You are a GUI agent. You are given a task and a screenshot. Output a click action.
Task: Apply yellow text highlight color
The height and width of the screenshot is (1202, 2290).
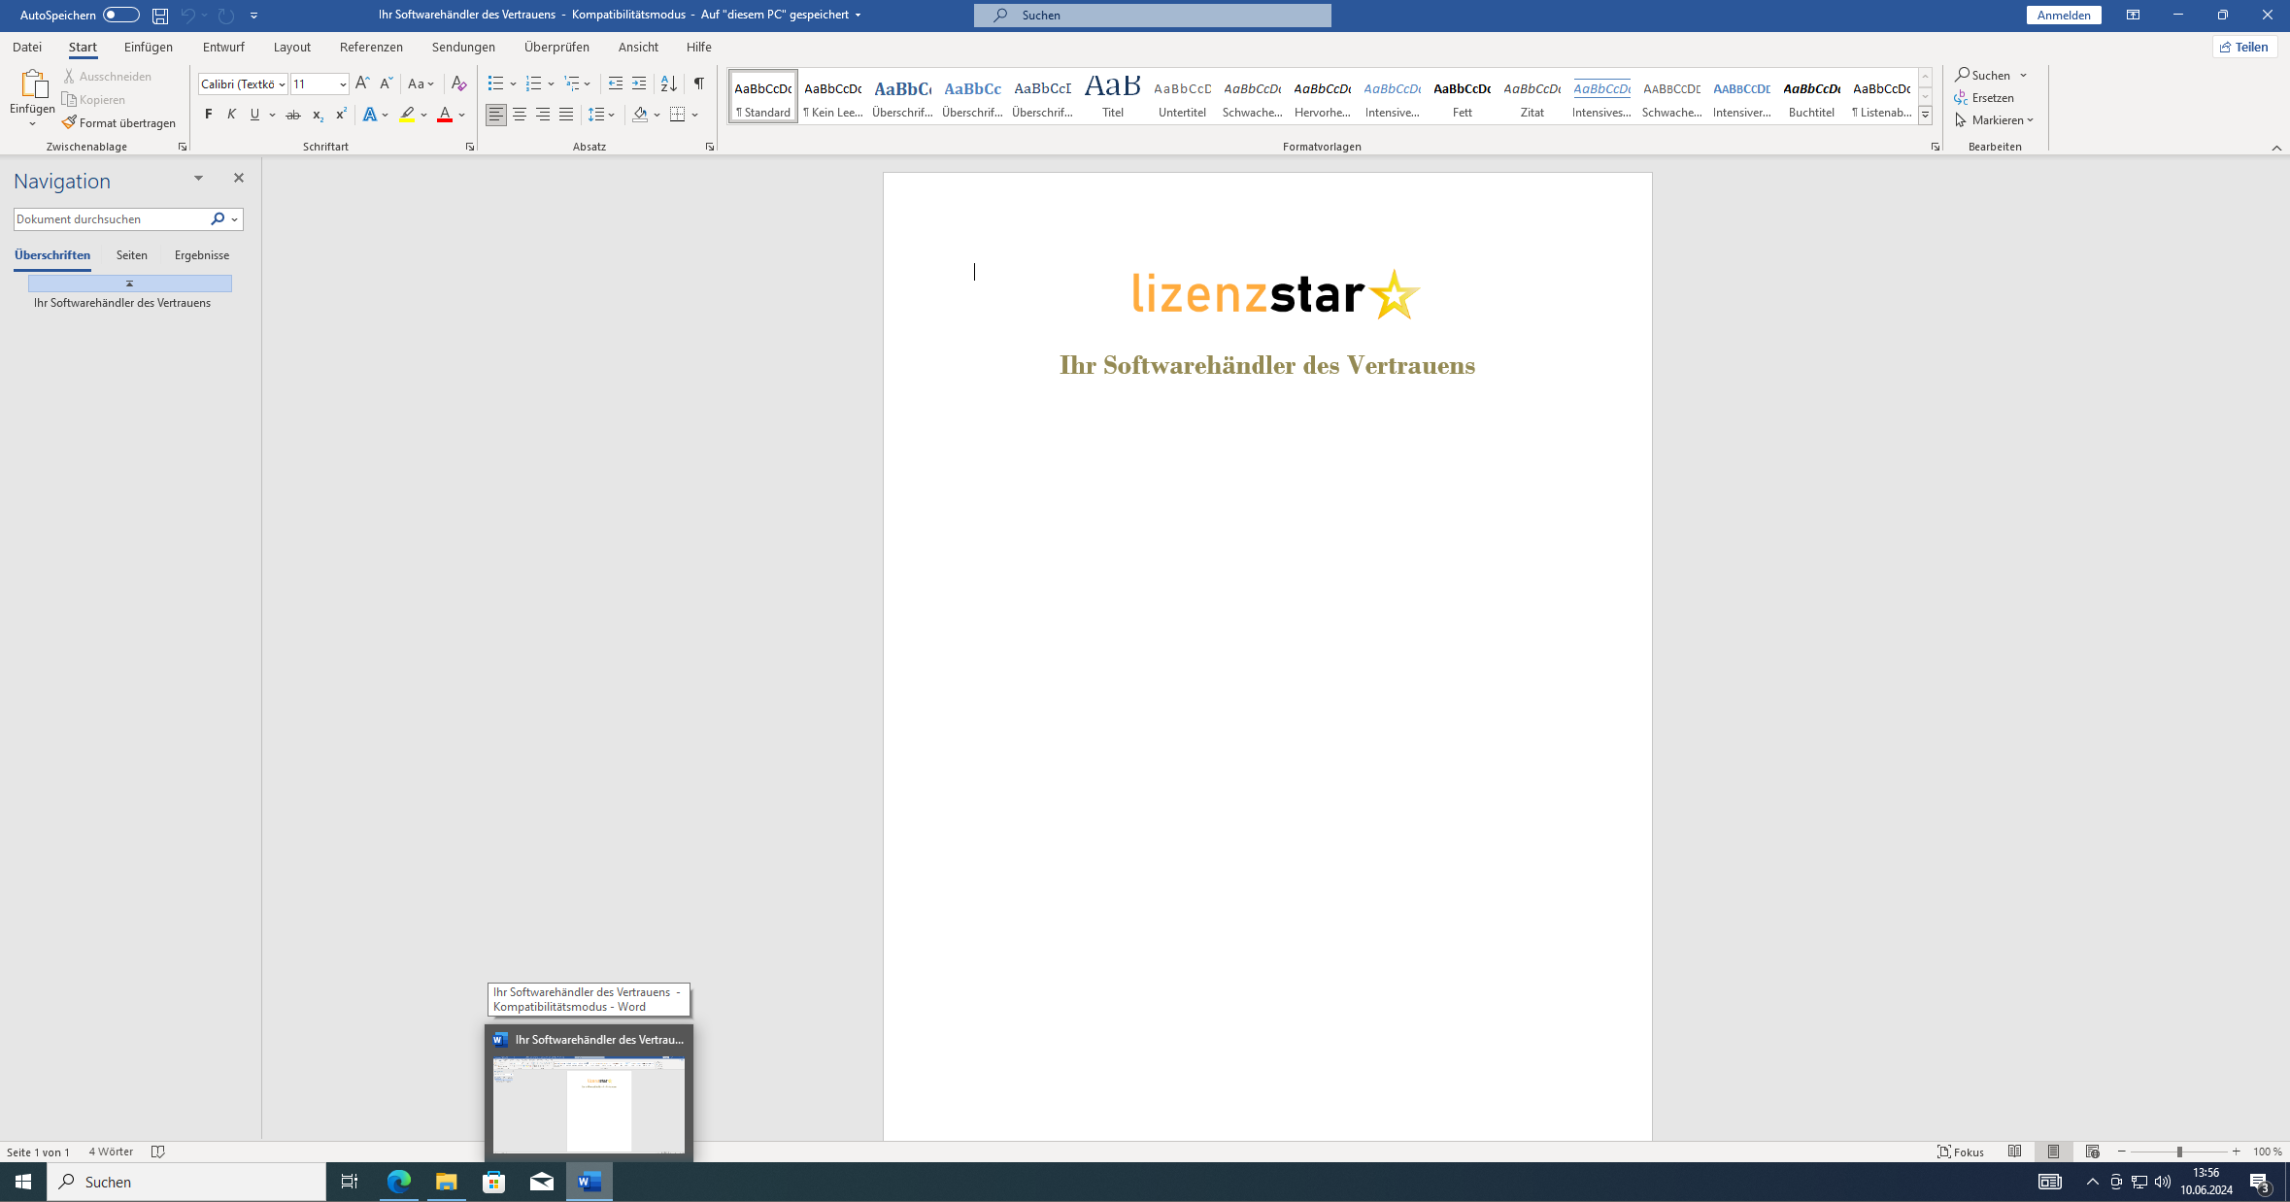[x=407, y=115]
